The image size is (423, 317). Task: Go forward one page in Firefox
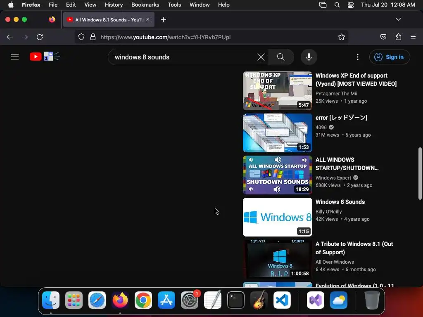25,37
